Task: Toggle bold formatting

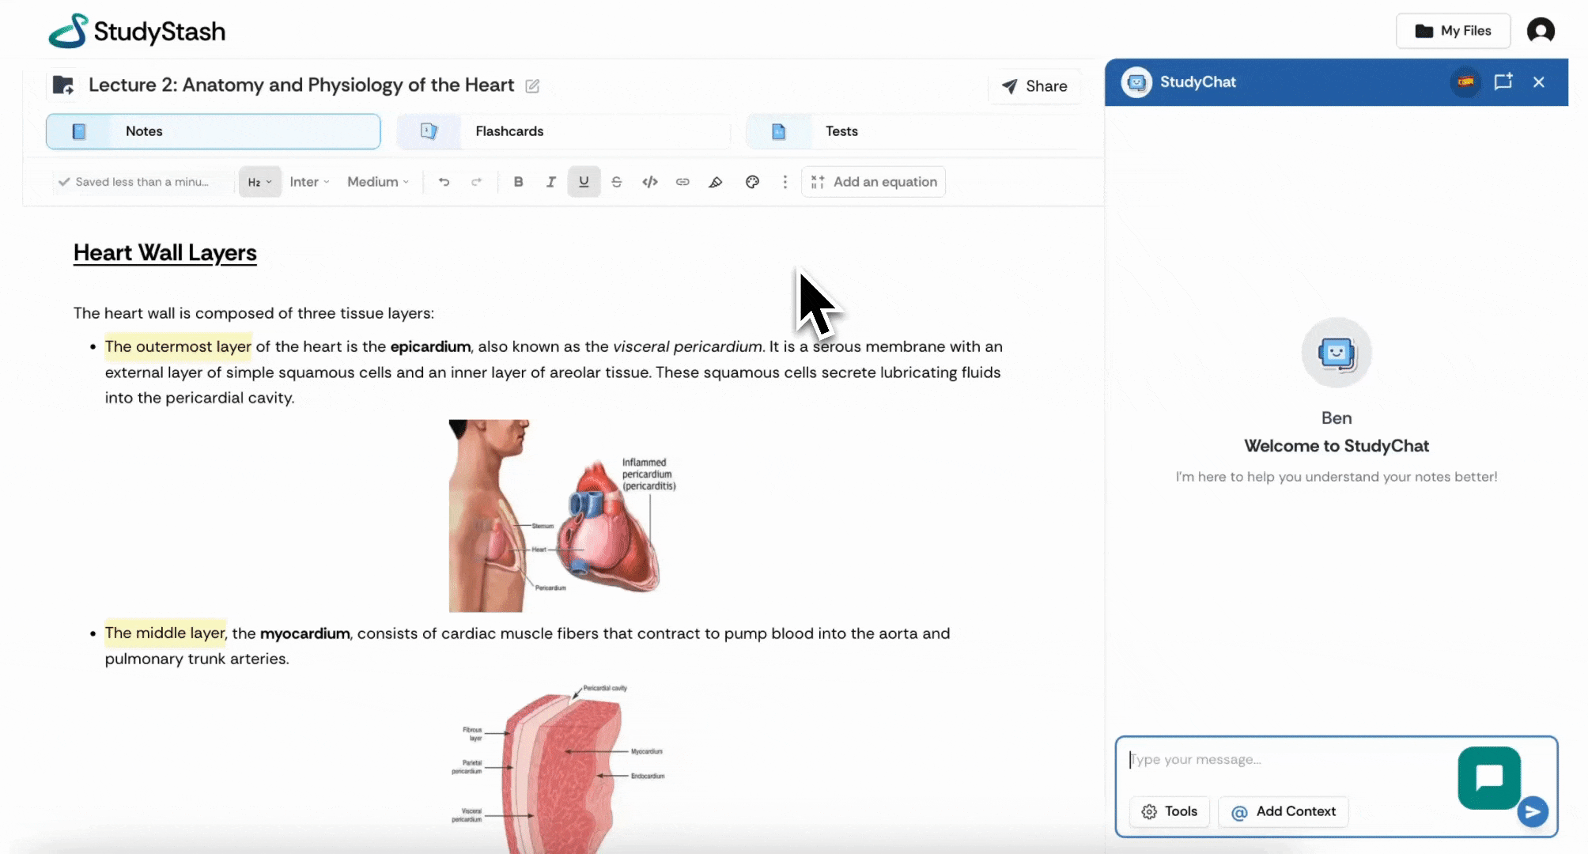Action: (518, 182)
